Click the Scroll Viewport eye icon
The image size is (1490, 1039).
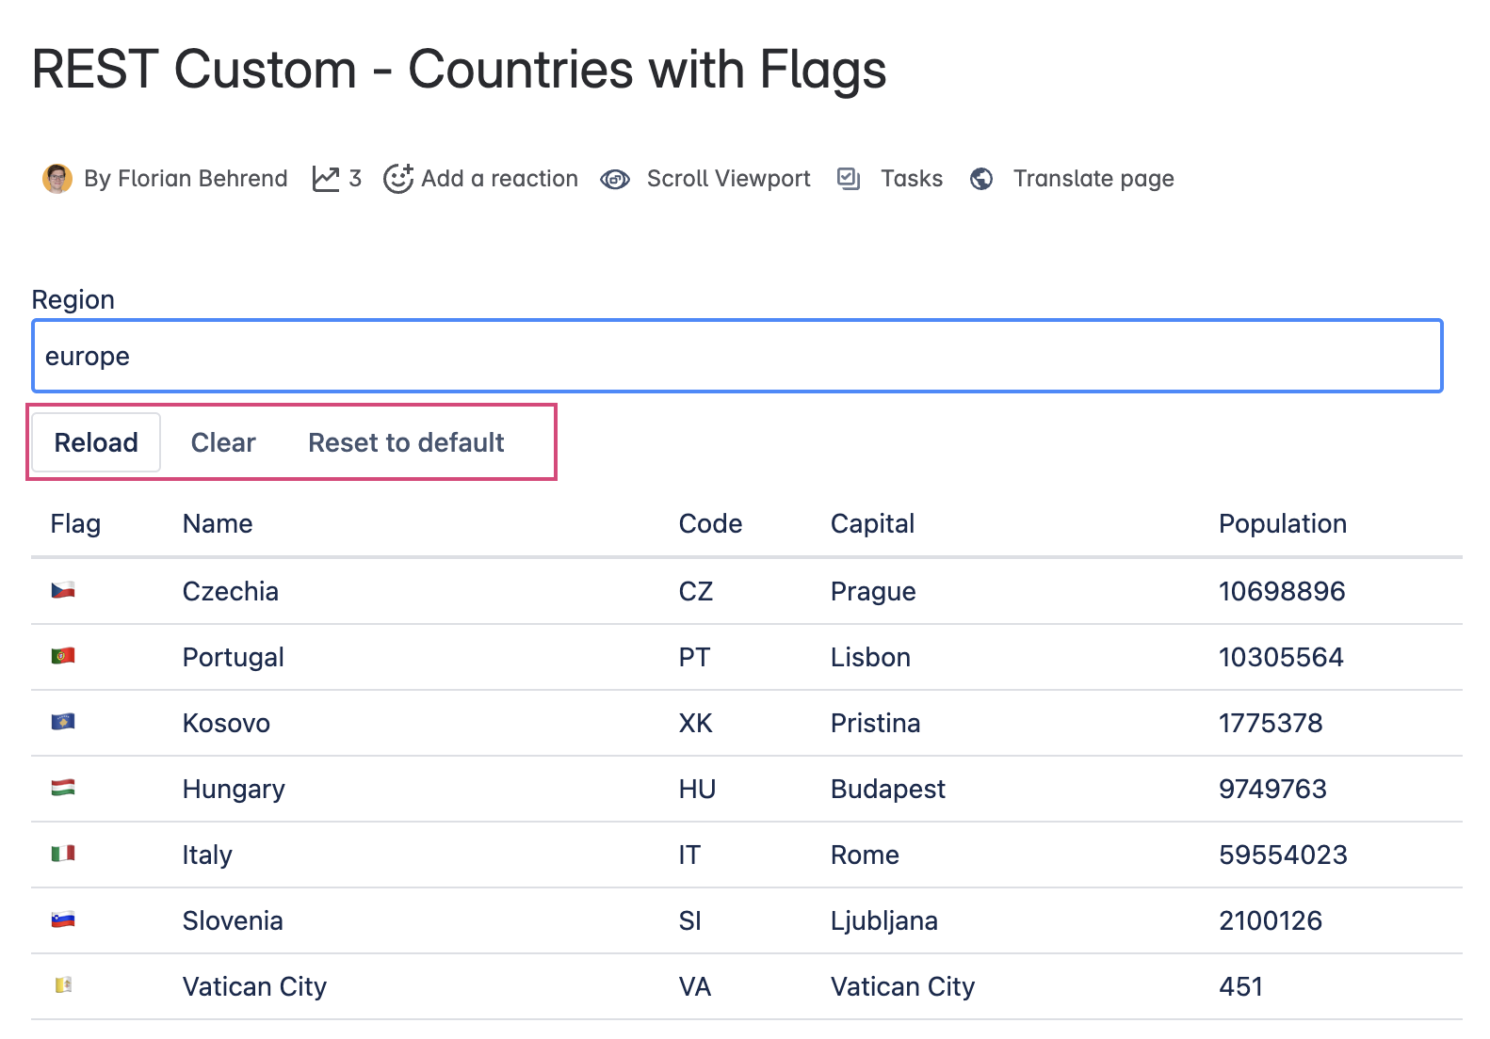coord(615,179)
